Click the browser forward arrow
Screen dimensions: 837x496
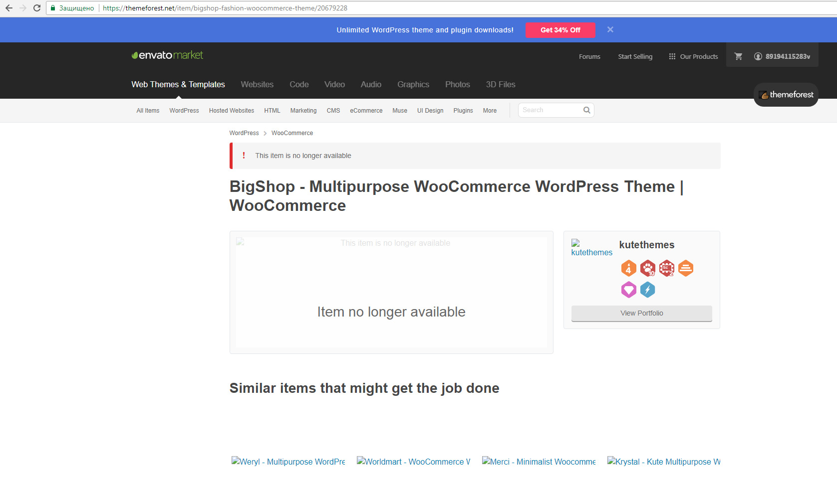22,8
